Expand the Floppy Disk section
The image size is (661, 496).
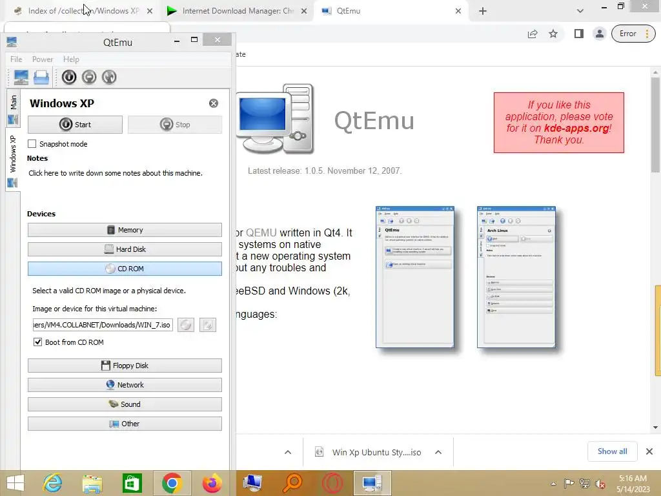tap(125, 366)
